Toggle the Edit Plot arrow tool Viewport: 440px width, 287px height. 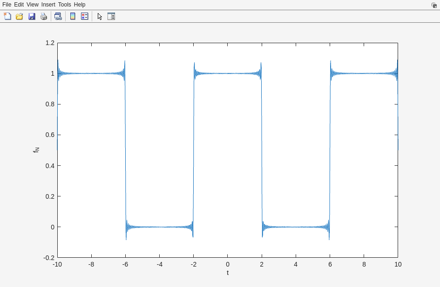tap(100, 16)
